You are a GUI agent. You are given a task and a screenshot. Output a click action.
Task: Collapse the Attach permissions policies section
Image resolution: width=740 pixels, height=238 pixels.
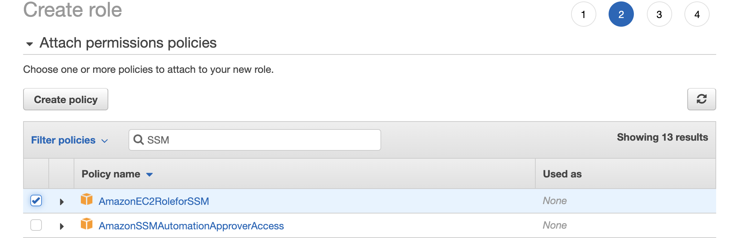pos(30,44)
